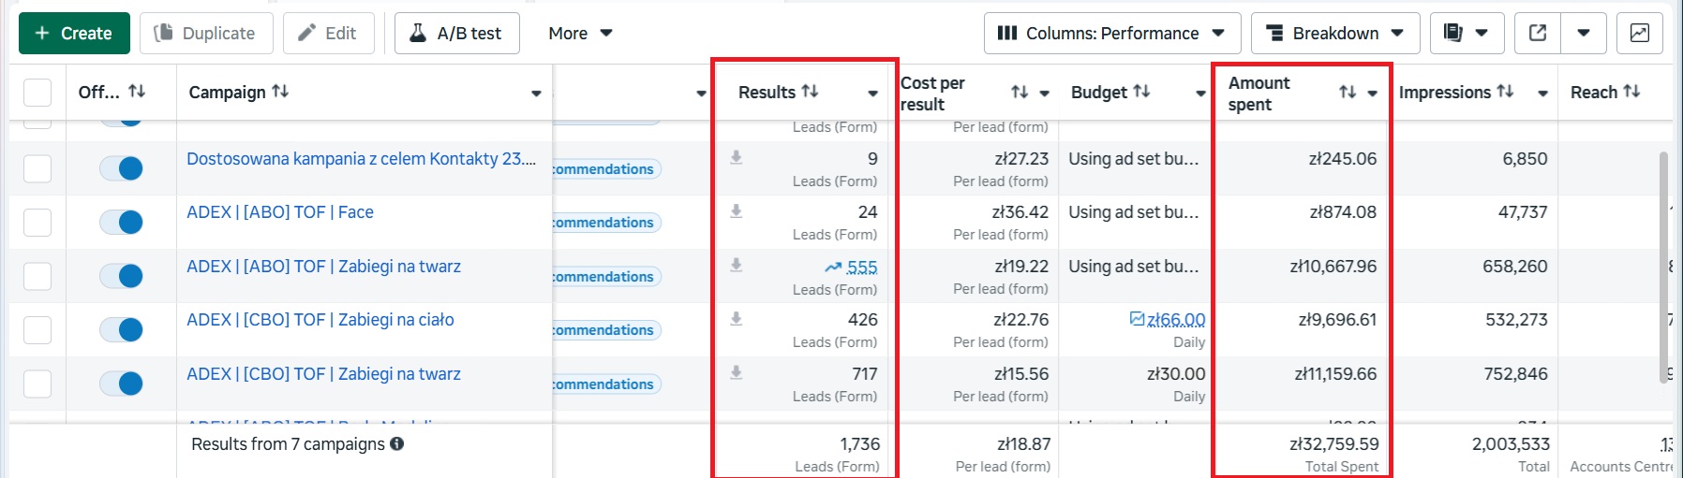Image resolution: width=1683 pixels, height=478 pixels.
Task: Open the Amount spent column options arrow
Action: (x=1373, y=94)
